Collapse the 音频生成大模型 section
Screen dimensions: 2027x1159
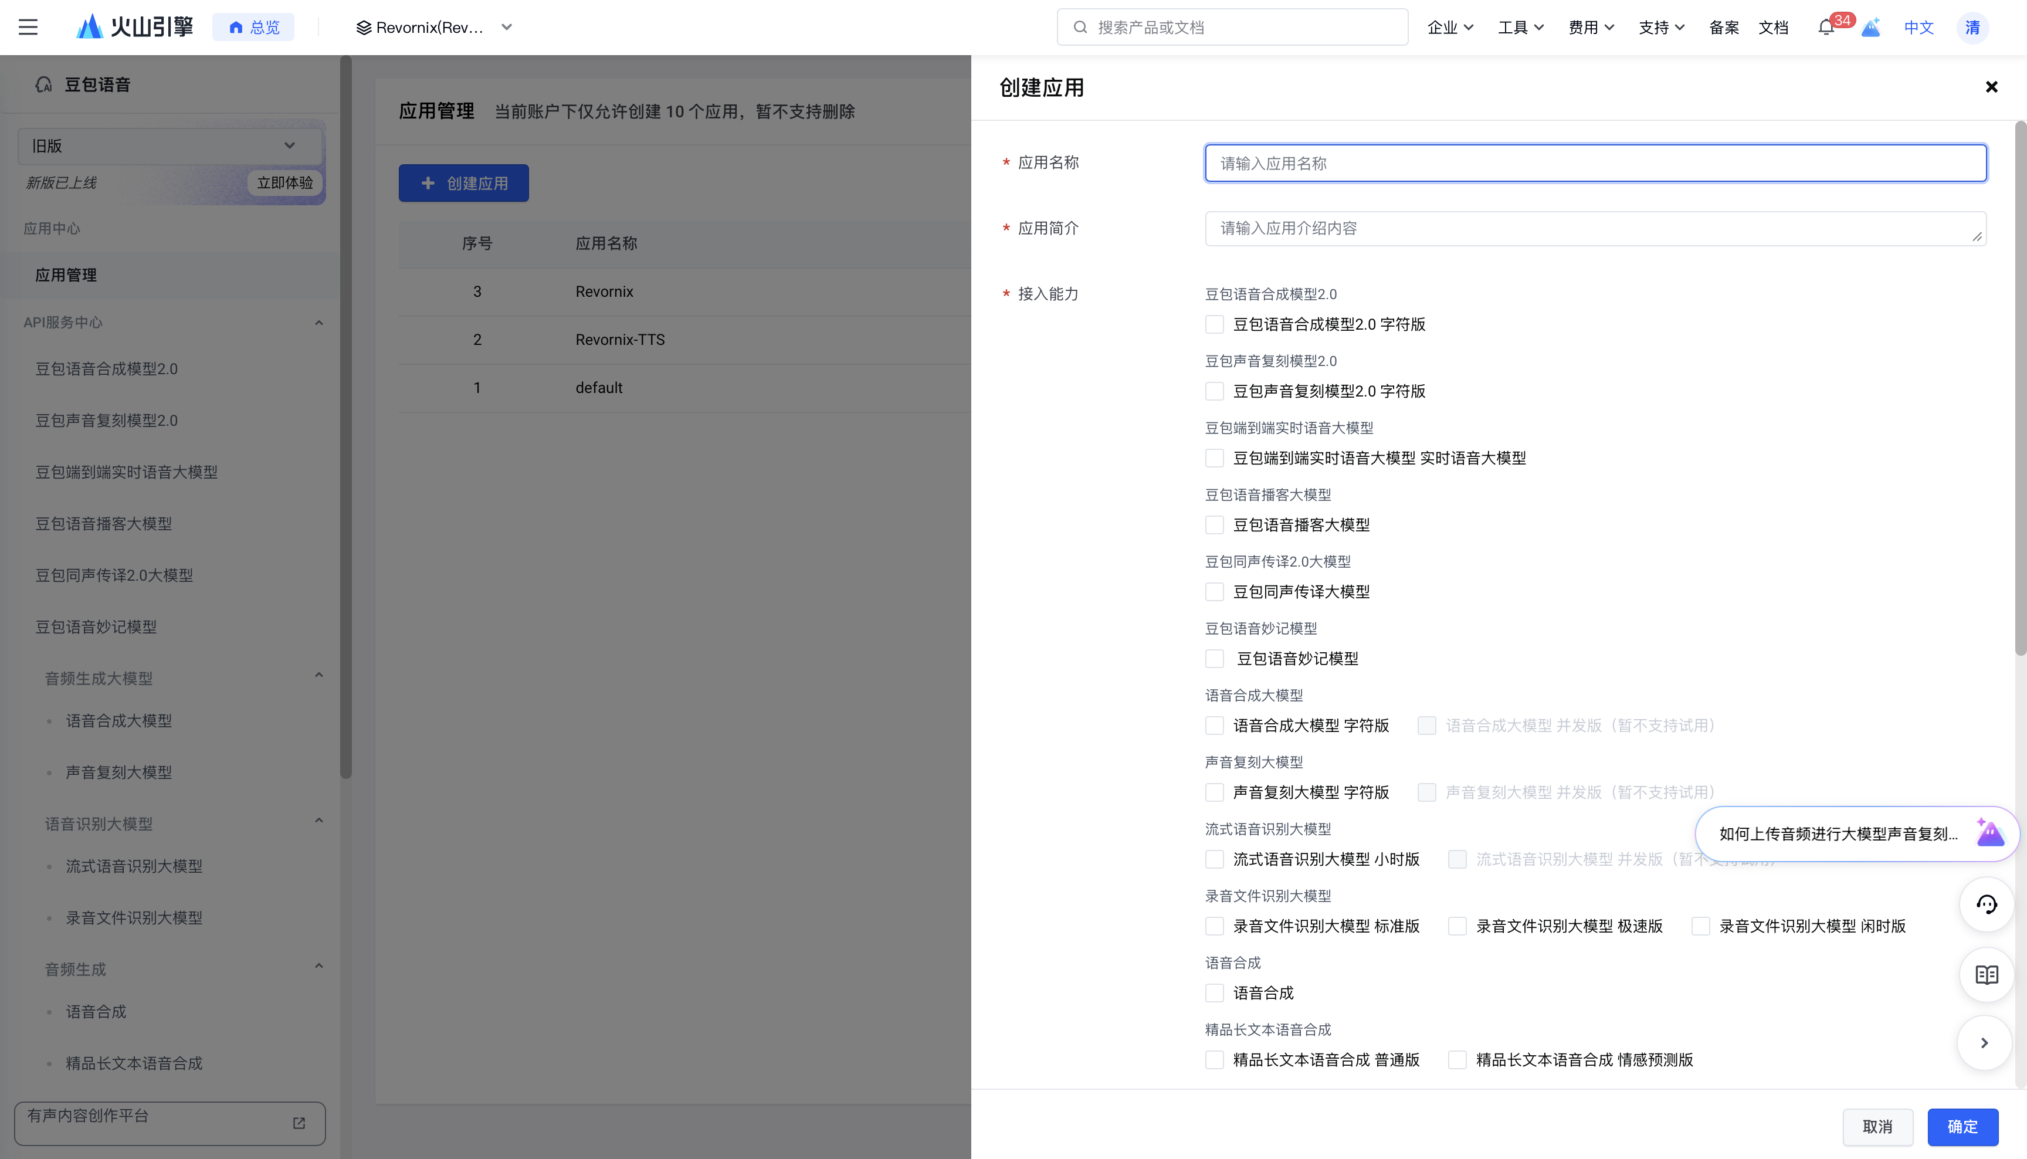[319, 677]
